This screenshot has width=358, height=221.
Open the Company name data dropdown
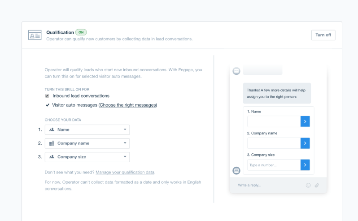click(x=87, y=143)
